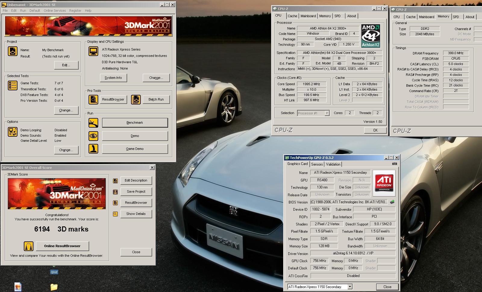This screenshot has width=482, height=292.
Task: Click the Core Speed 1995.2 MHz field
Action: tap(311, 84)
